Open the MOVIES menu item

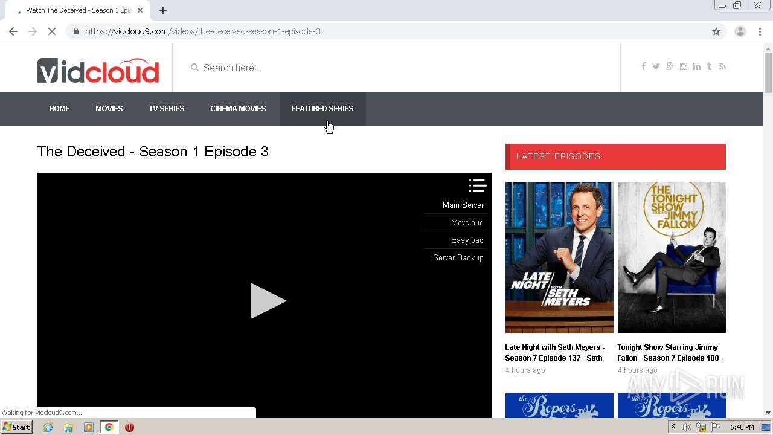[109, 109]
